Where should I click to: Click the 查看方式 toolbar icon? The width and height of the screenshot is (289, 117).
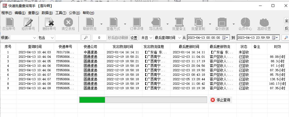click(113, 22)
